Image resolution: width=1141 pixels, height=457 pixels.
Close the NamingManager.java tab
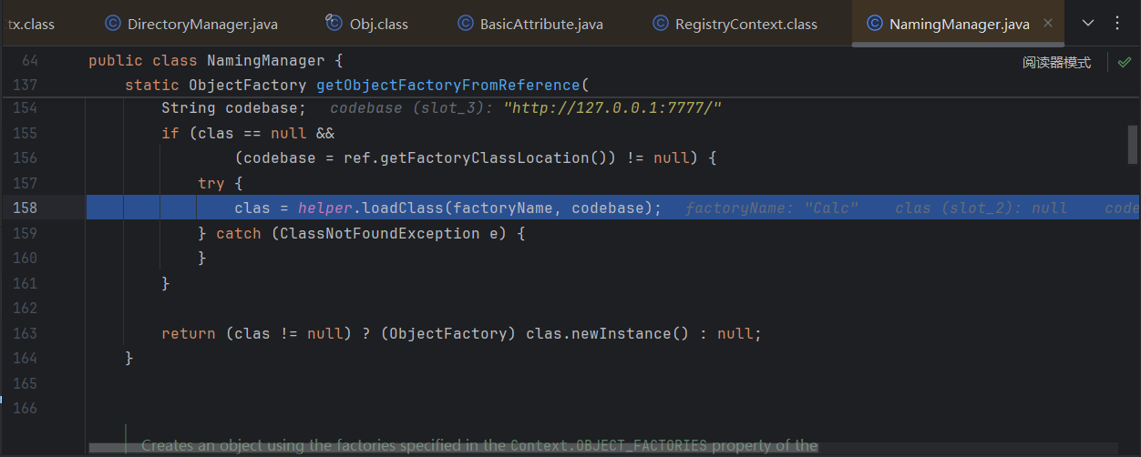pos(1048,24)
